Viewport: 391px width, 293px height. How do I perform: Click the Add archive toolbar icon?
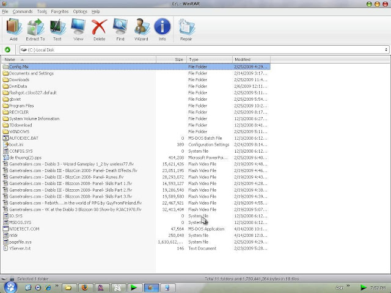point(13,27)
